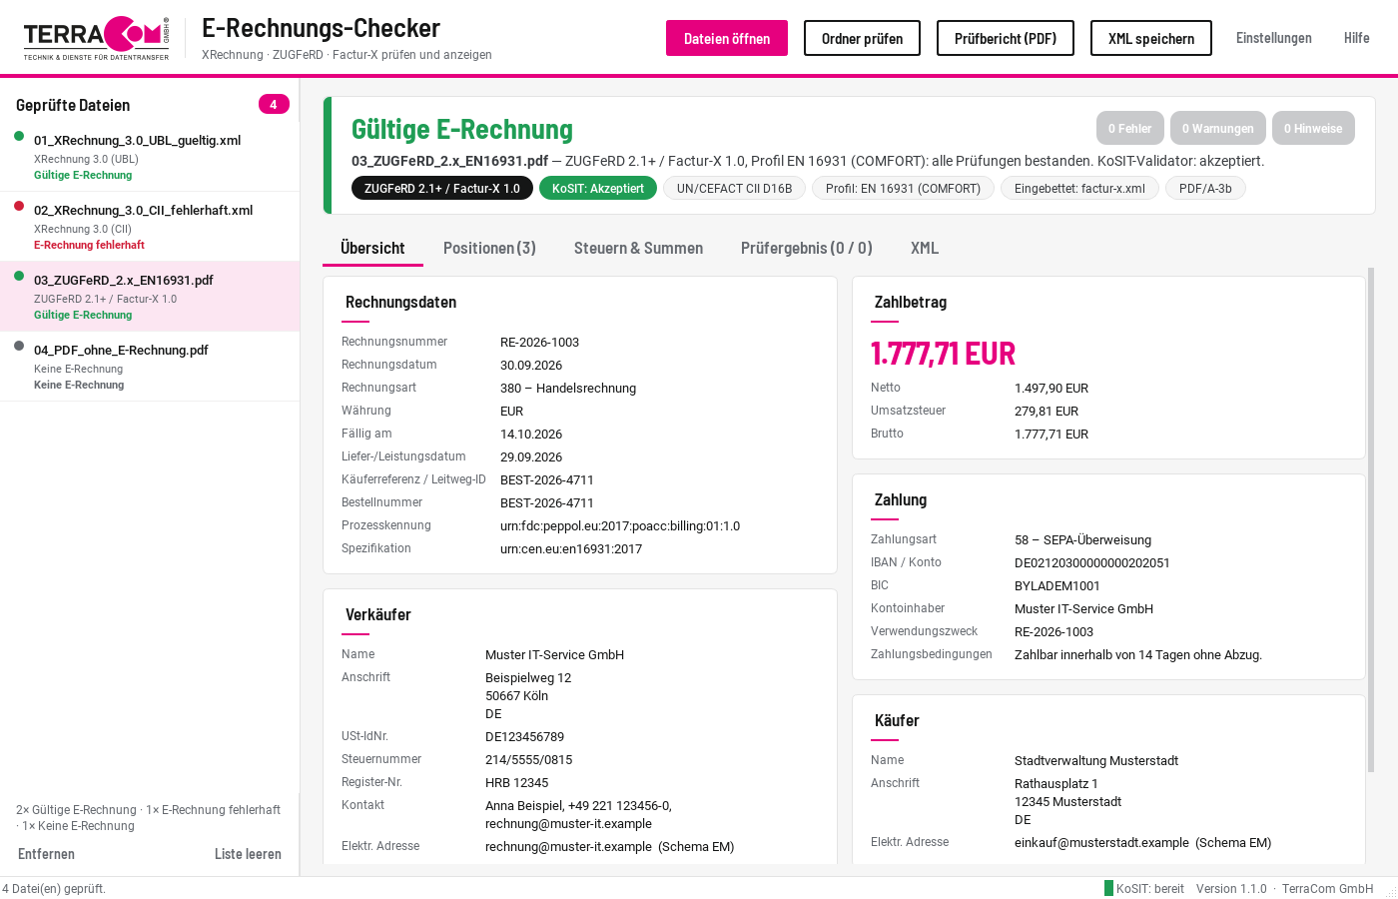1398x899 pixels.
Task: Click the TerraCom logo
Action: [x=97, y=38]
